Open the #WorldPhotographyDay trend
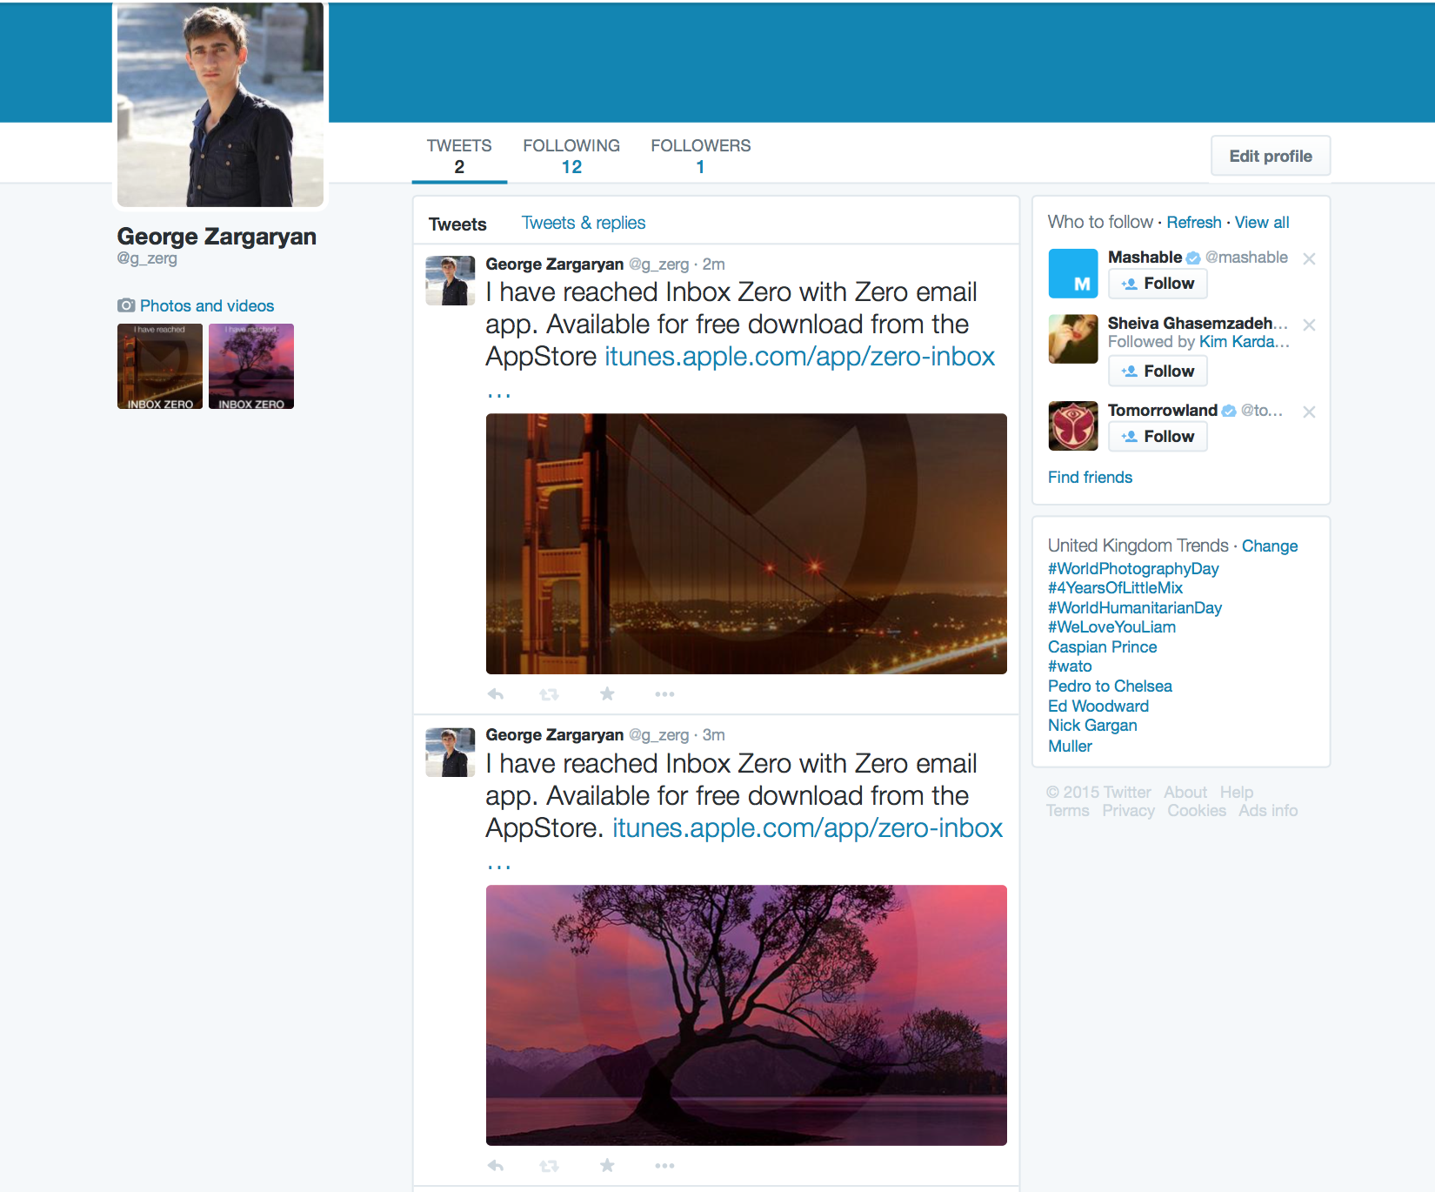This screenshot has height=1192, width=1435. tap(1133, 568)
